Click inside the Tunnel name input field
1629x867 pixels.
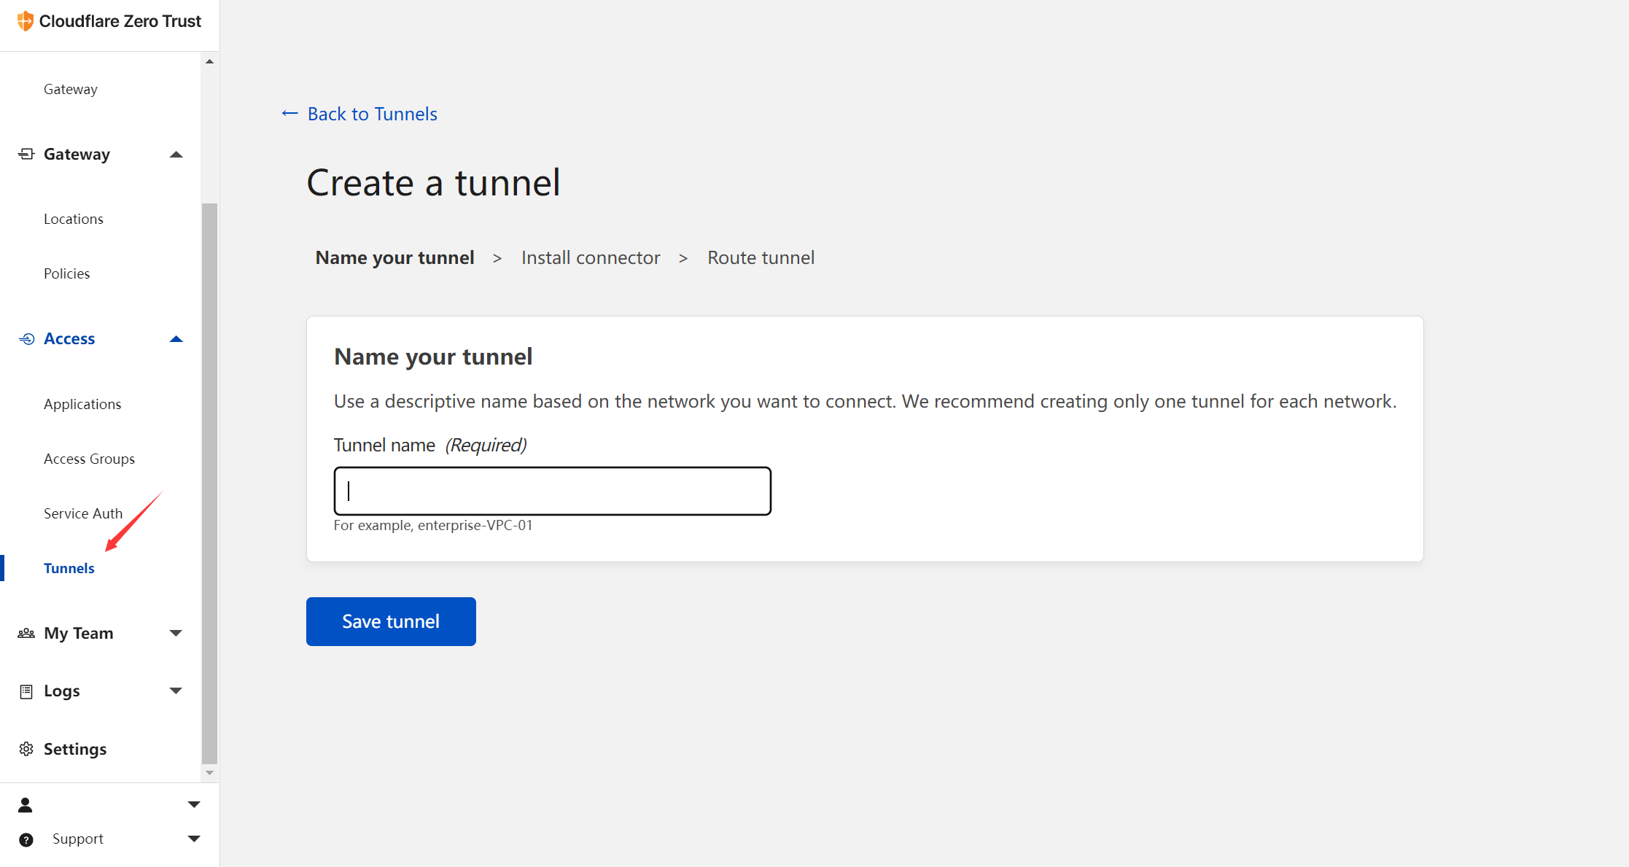click(552, 491)
